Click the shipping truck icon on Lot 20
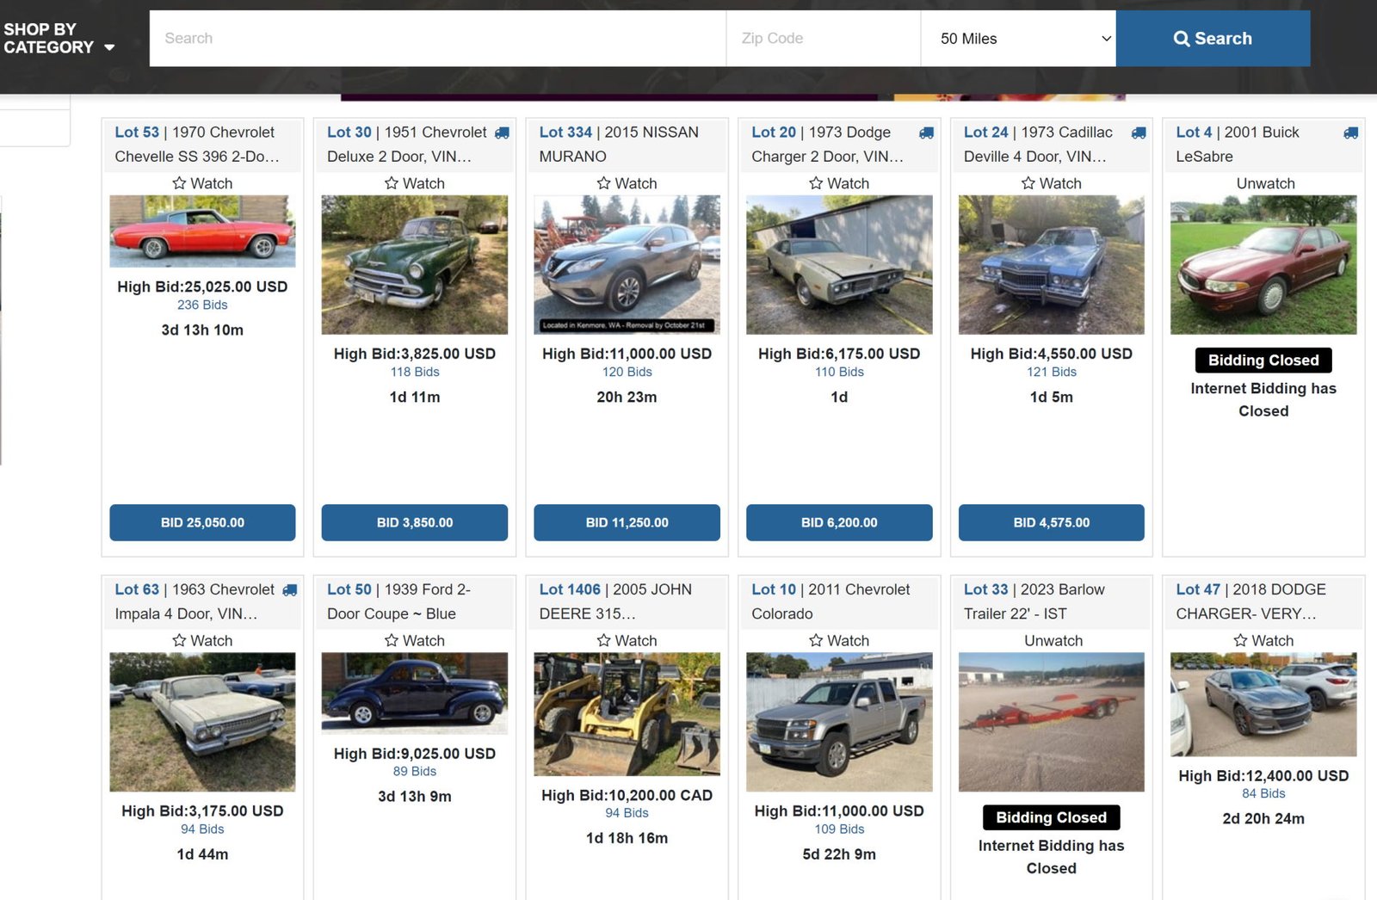 pos(926,133)
